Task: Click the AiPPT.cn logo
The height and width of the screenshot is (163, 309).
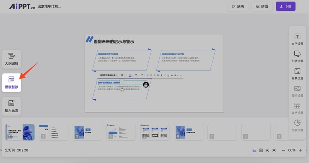Action: pos(22,7)
